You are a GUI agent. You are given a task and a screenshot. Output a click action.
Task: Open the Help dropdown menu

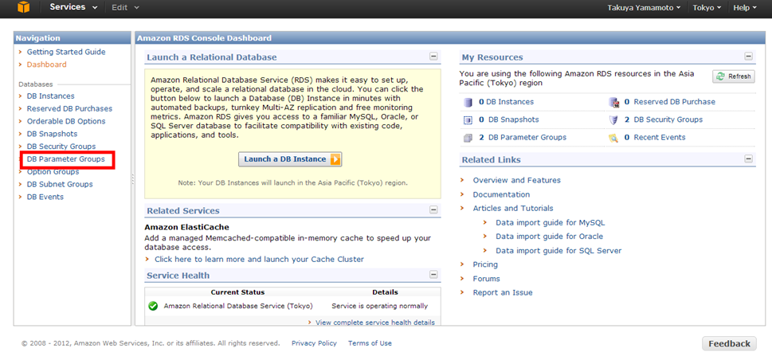(745, 8)
